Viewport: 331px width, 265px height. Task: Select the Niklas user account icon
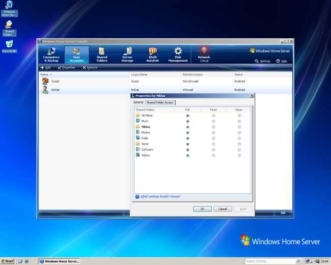(45, 90)
